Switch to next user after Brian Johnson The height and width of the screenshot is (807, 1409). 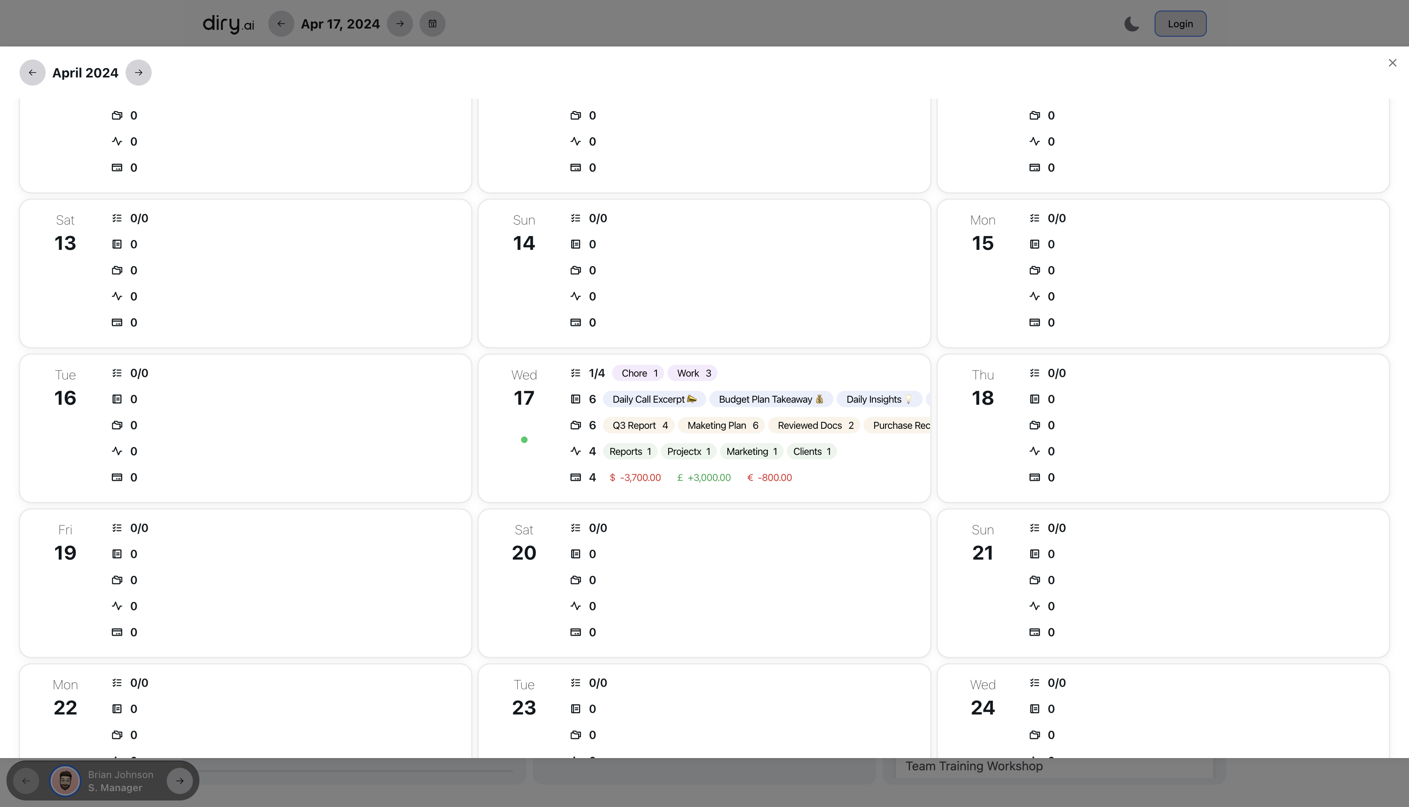(179, 781)
